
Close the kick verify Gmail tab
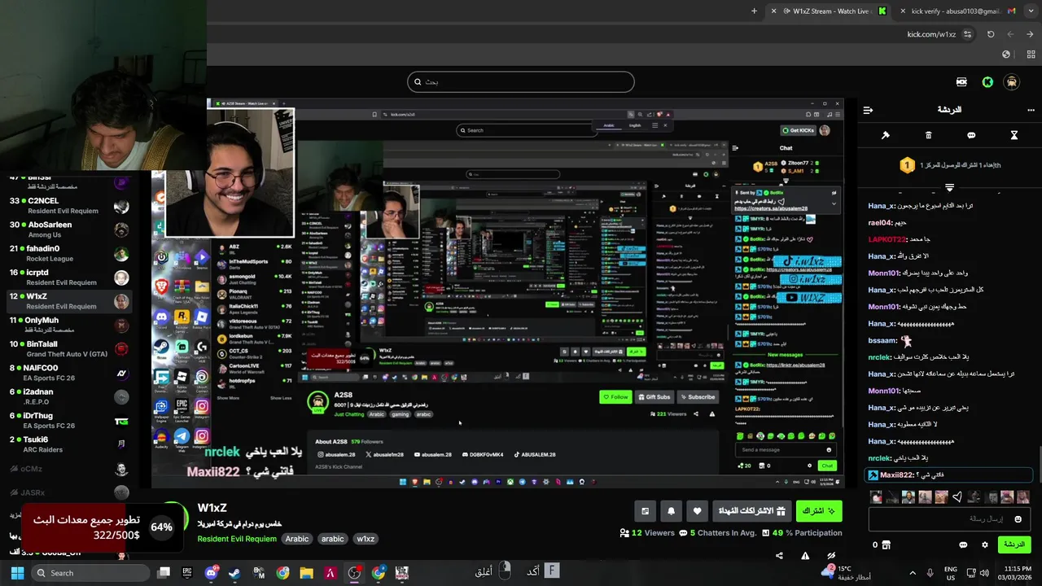[903, 11]
